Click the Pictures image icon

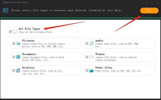18,43
